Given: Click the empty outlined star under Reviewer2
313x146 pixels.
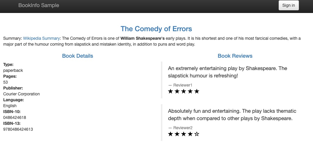Looking at the screenshot, I should click(x=197, y=134).
